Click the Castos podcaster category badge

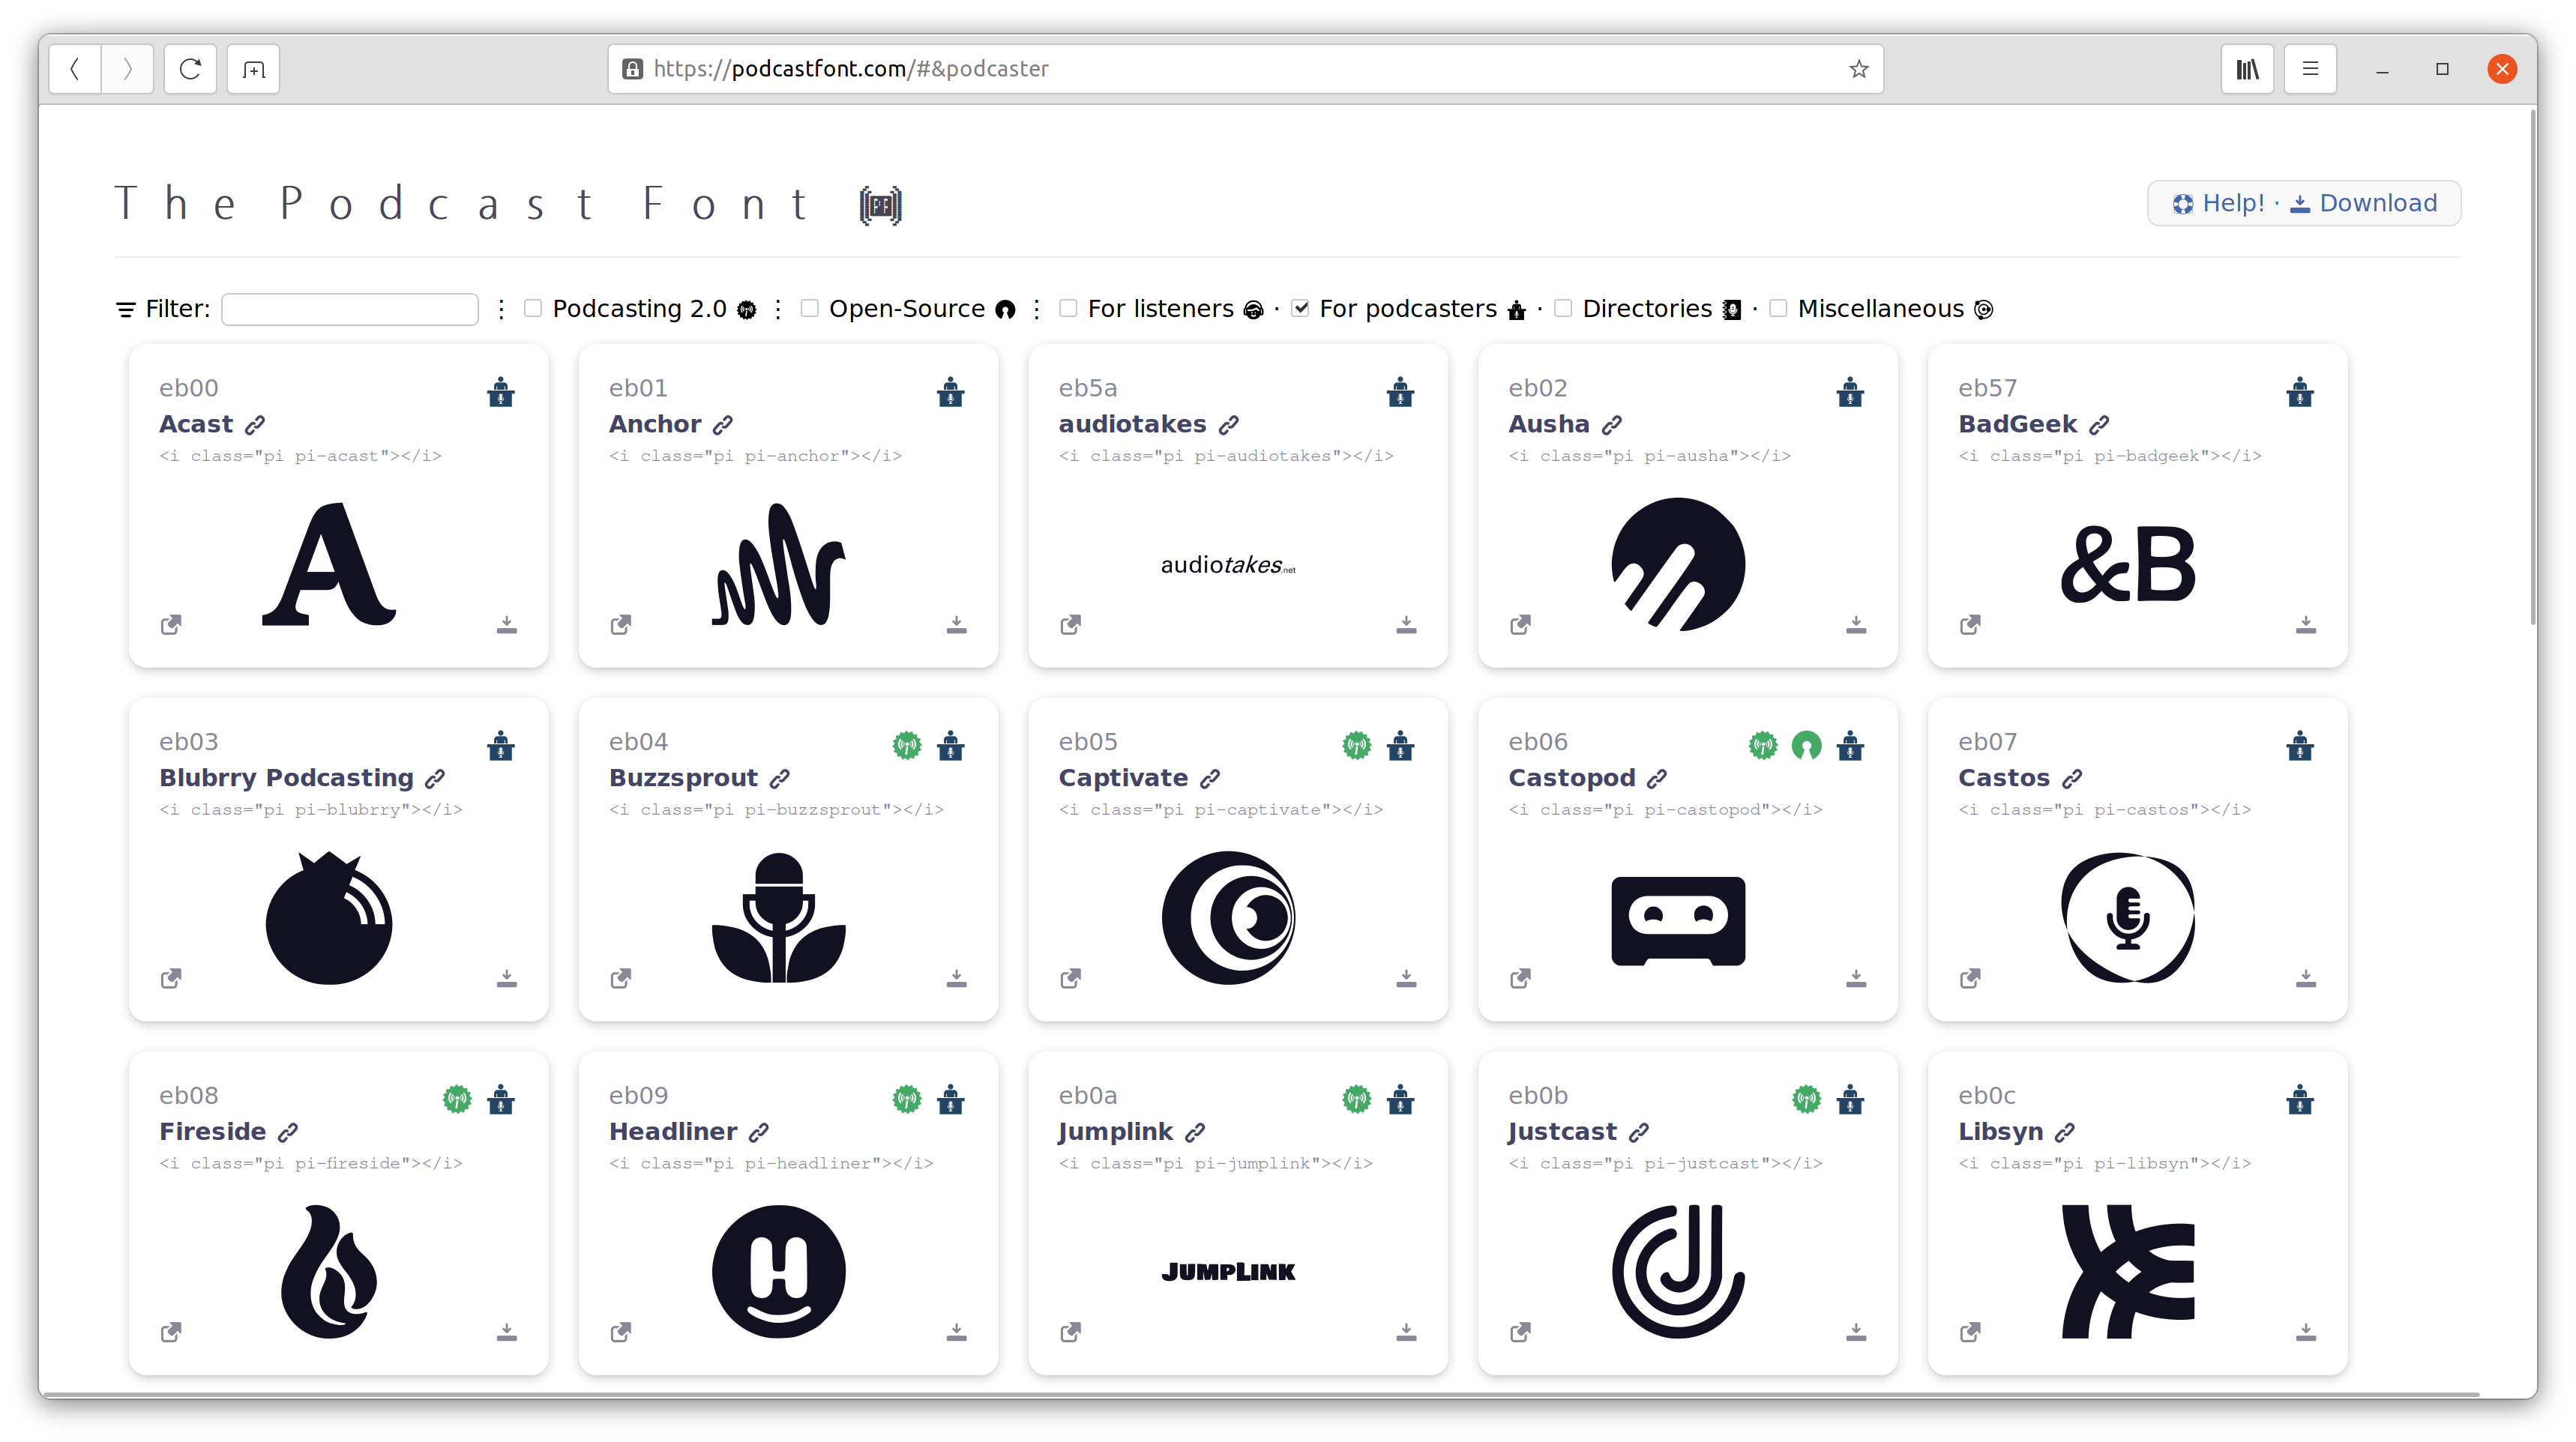[2300, 745]
